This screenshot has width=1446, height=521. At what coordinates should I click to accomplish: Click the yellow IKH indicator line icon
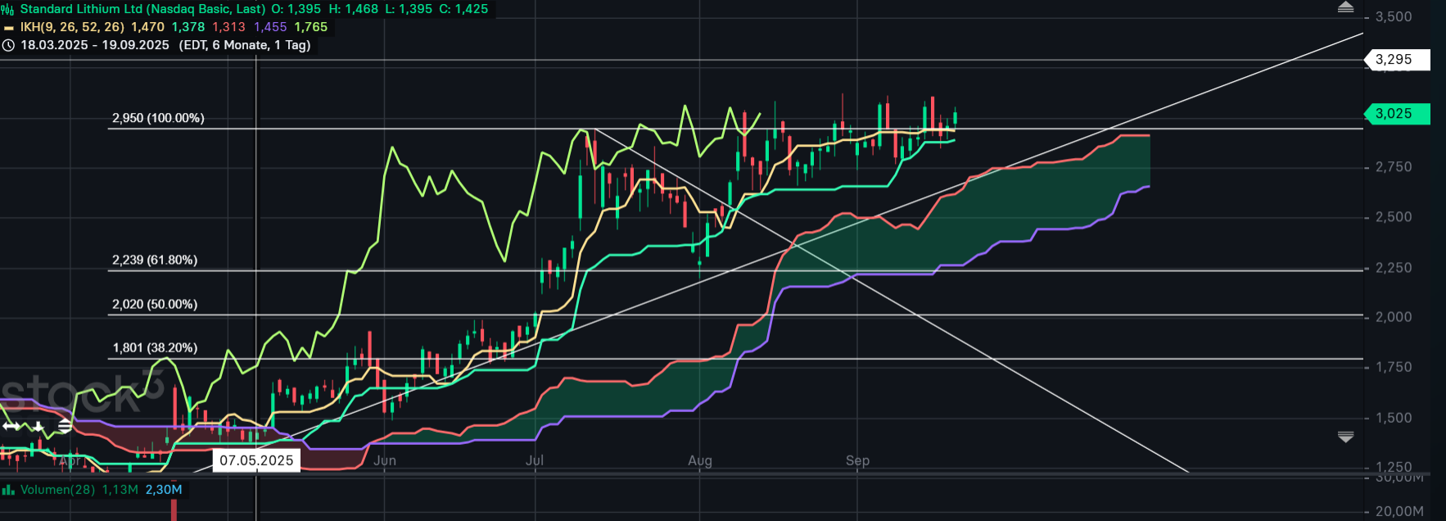pos(8,28)
